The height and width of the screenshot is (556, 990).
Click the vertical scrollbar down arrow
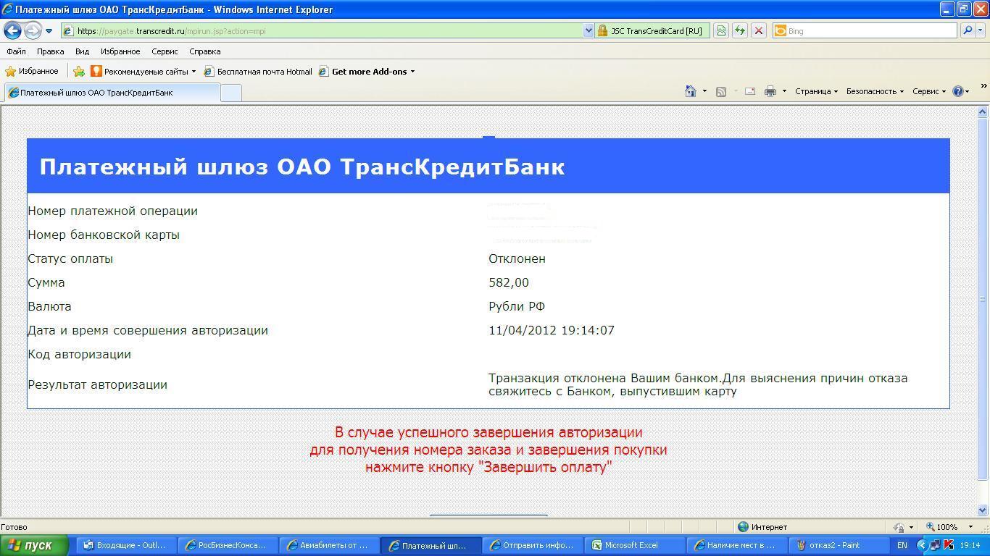(x=983, y=510)
